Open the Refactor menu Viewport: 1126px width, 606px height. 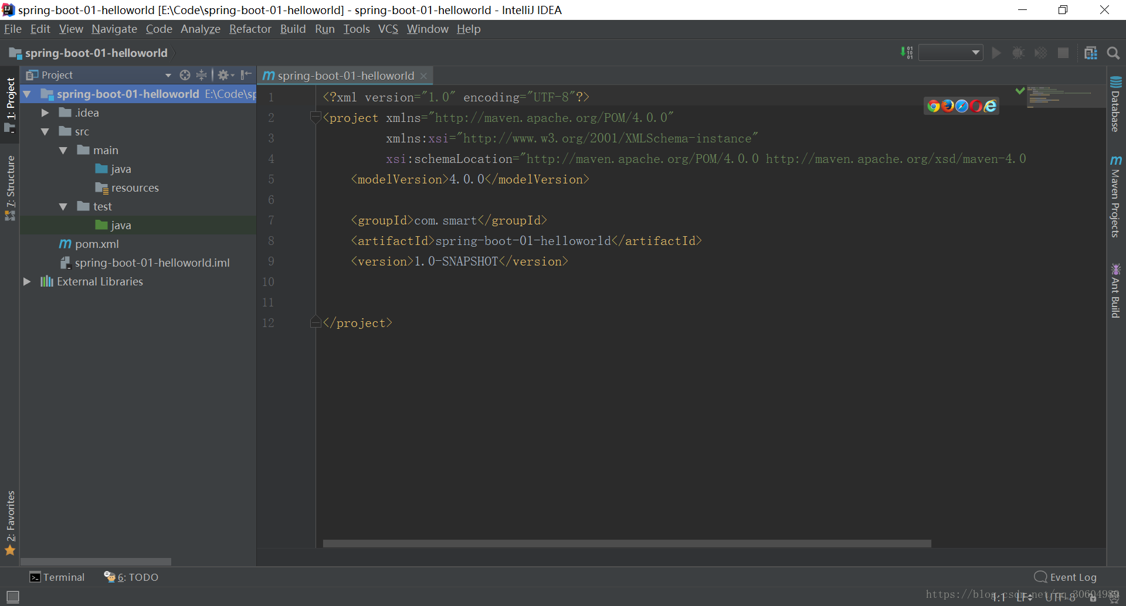pos(250,29)
